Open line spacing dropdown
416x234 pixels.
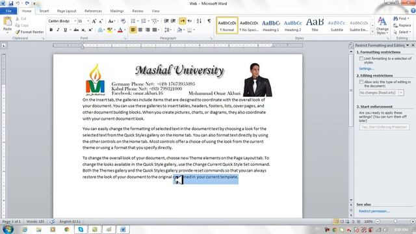coord(168,30)
